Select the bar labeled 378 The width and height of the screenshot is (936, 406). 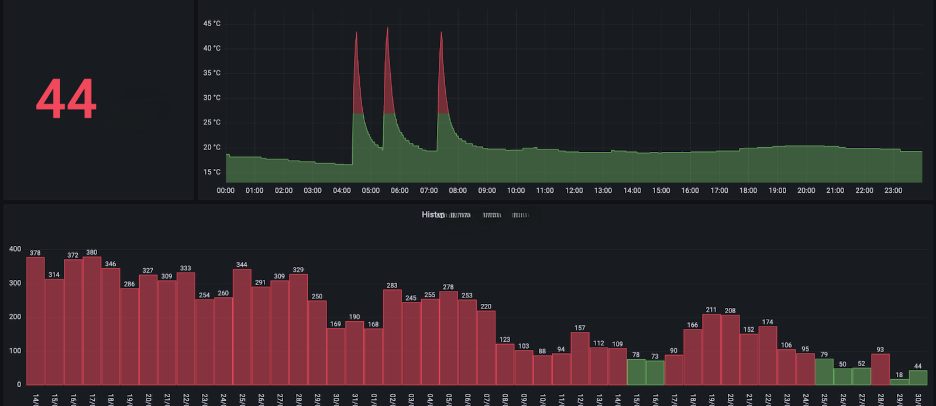[x=36, y=321]
